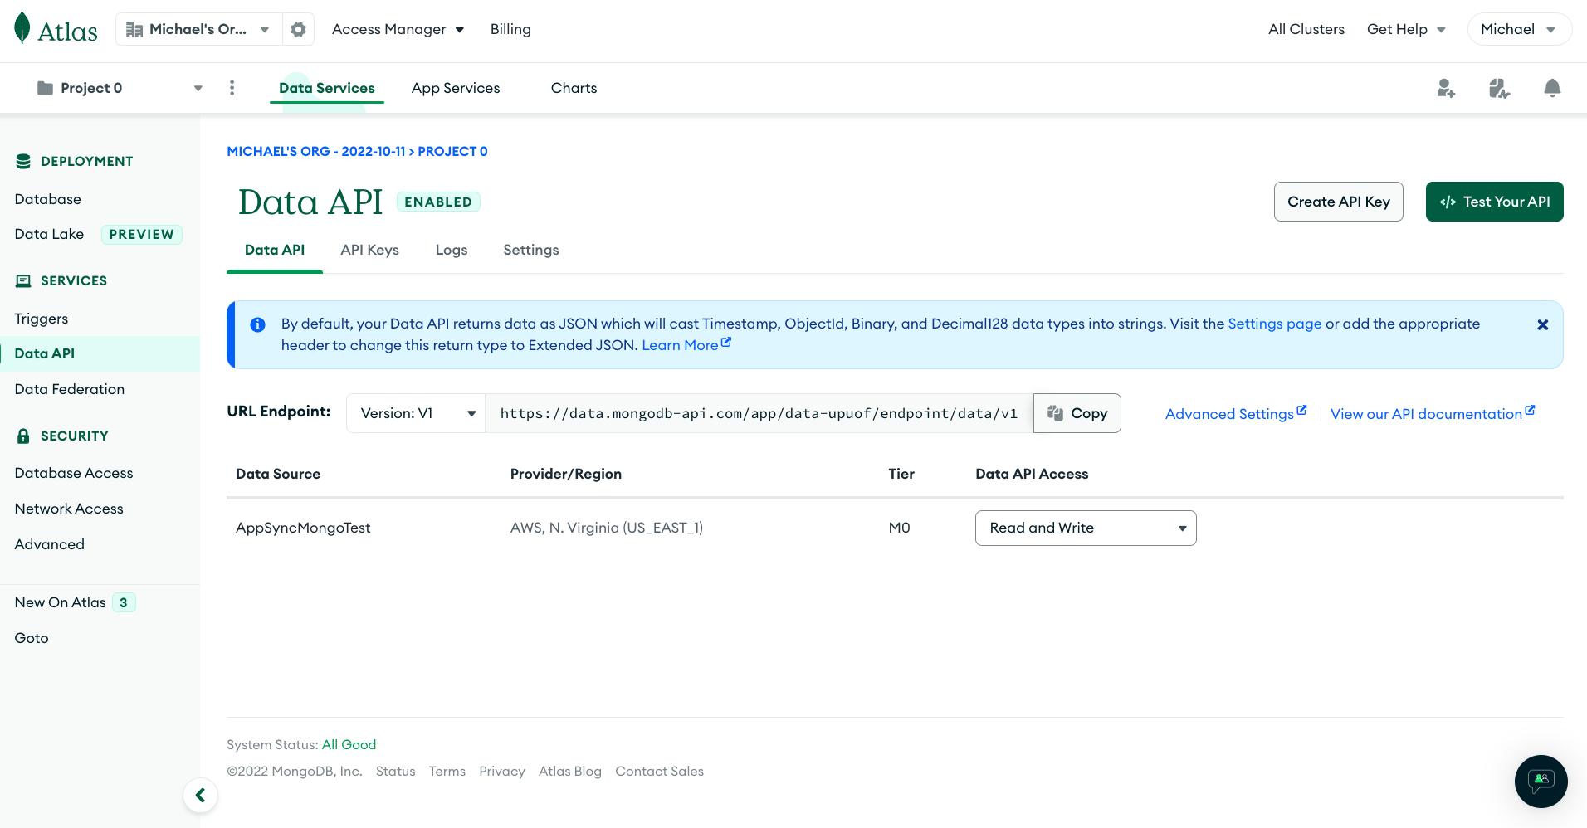
Task: Click the Project 0 breadcrumb link
Action: click(452, 151)
